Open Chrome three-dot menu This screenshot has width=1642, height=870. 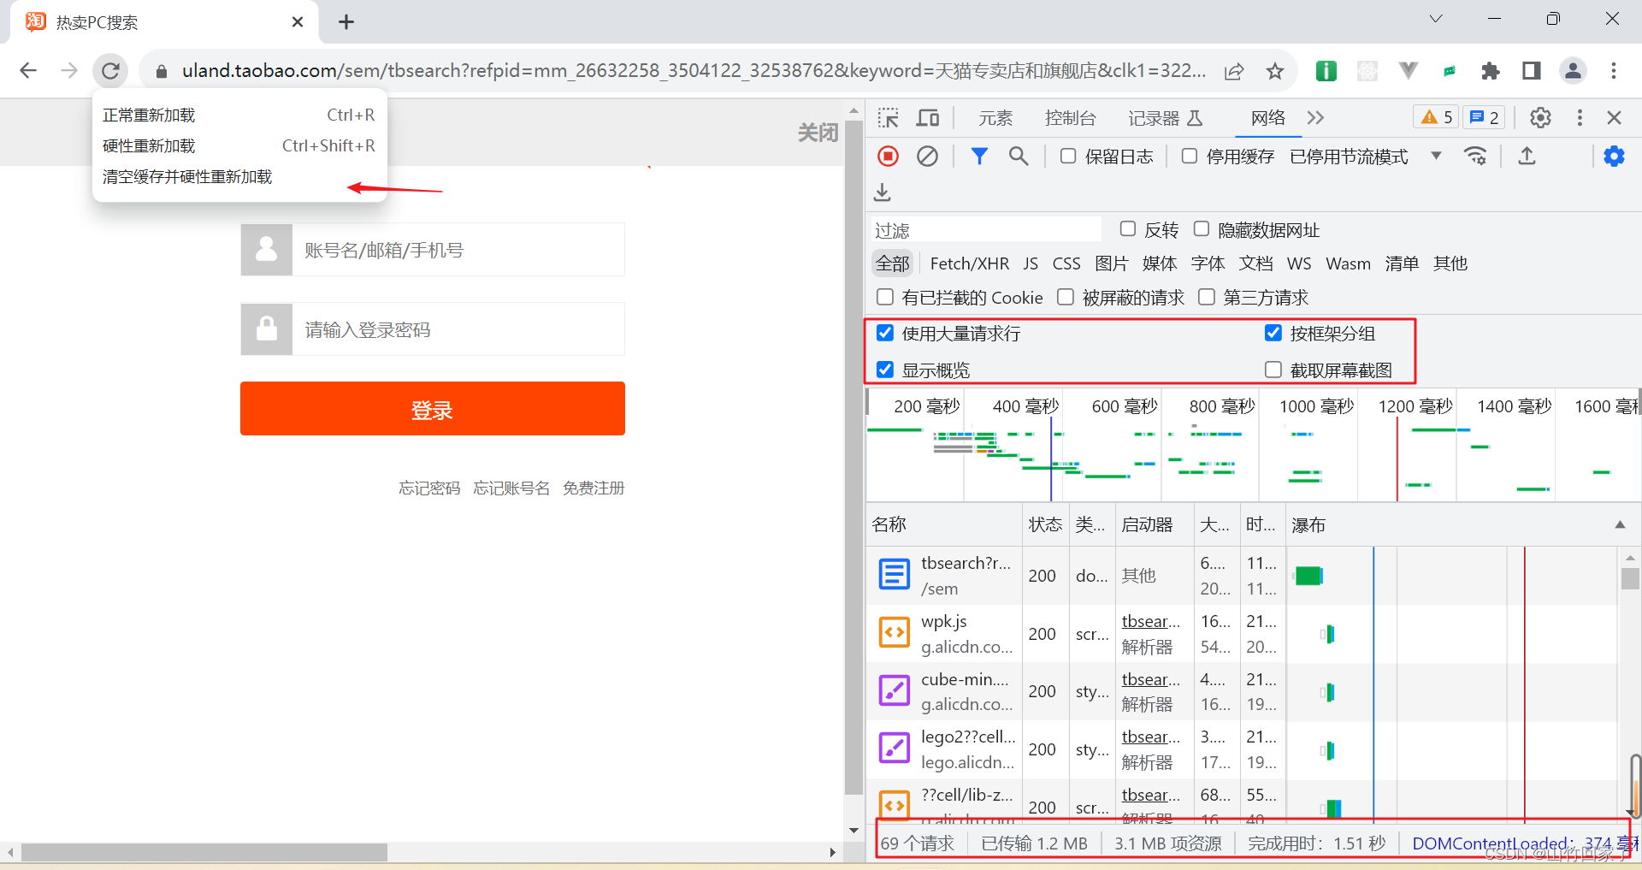pos(1614,71)
